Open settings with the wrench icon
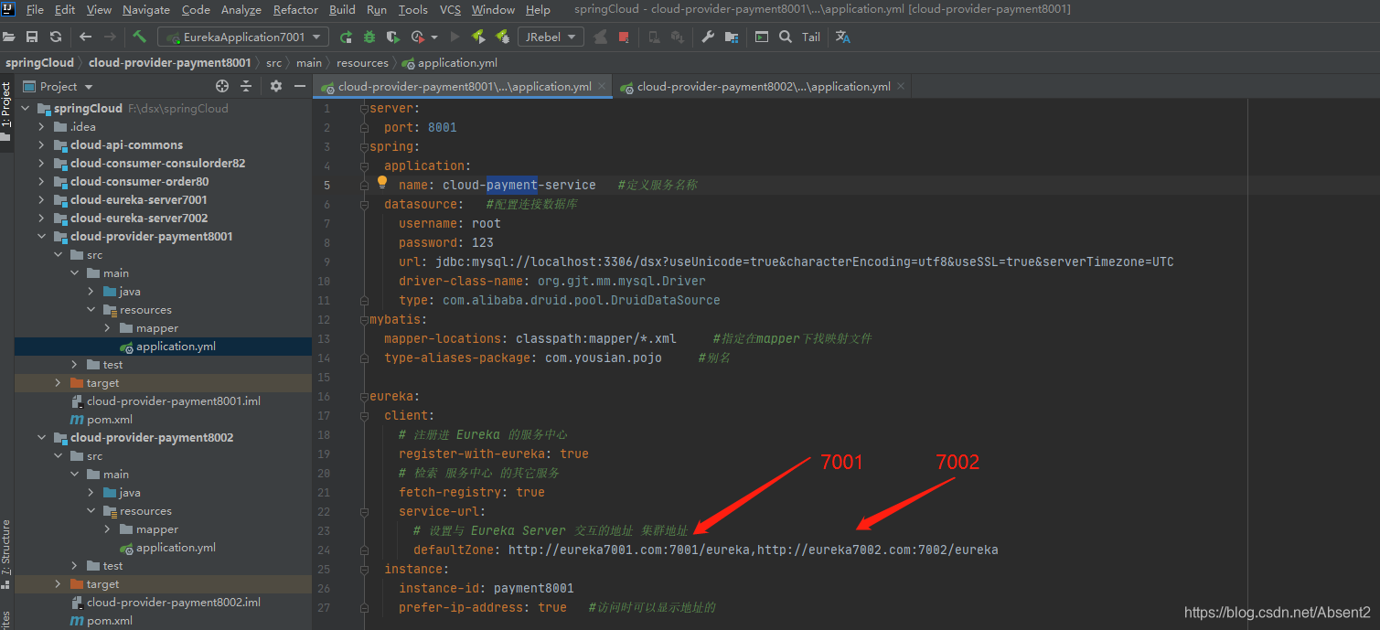 (x=708, y=37)
